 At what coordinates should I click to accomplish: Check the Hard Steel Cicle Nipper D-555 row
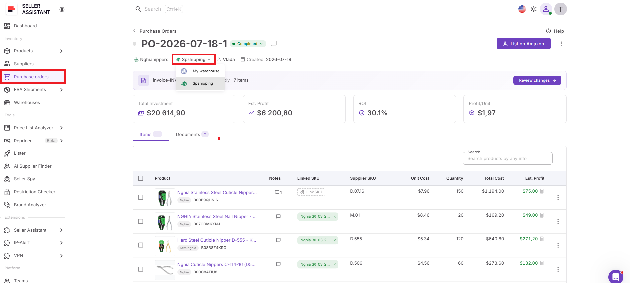(x=141, y=245)
